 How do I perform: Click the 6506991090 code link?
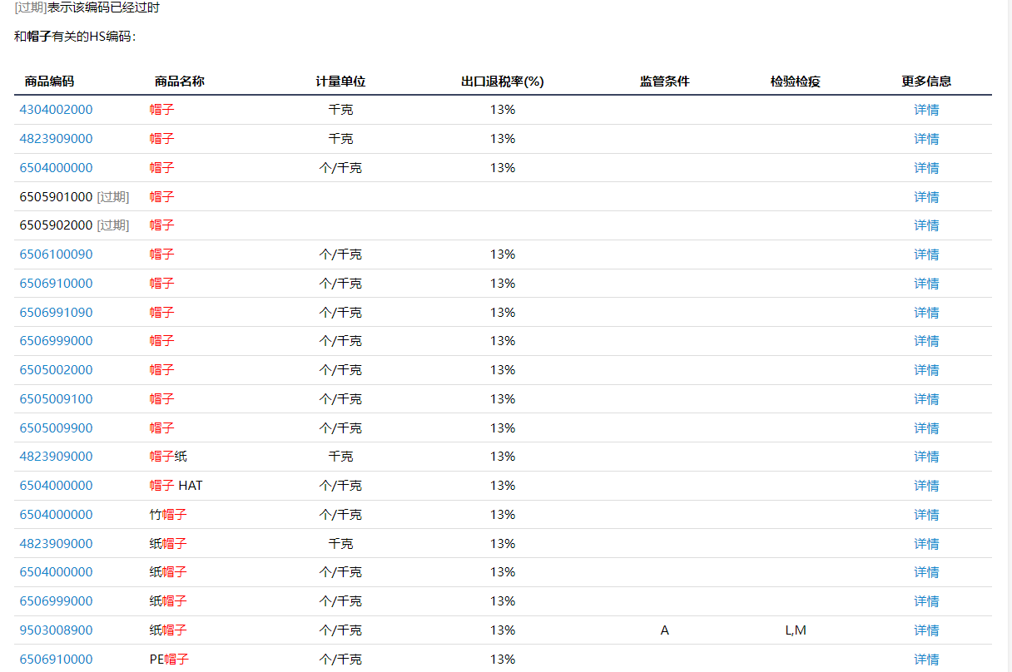click(x=56, y=313)
